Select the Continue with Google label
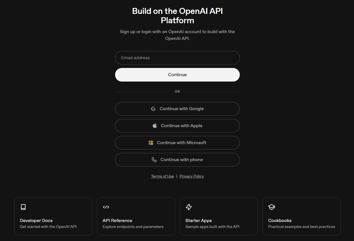The height and width of the screenshot is (241, 354). [x=182, y=109]
